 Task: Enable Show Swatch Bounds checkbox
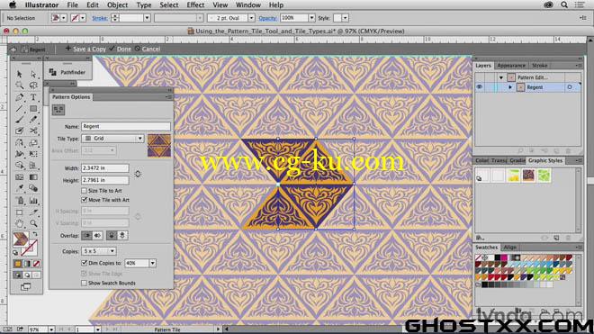[84, 283]
